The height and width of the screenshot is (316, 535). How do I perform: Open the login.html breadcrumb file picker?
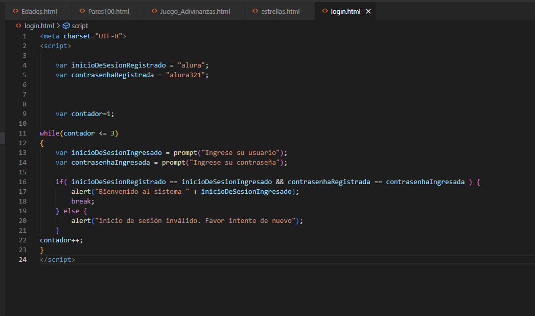[x=39, y=26]
